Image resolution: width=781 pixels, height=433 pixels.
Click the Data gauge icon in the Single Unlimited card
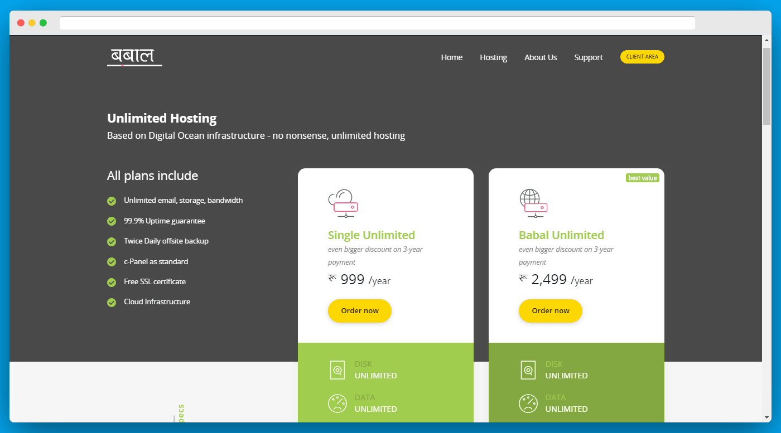click(337, 403)
